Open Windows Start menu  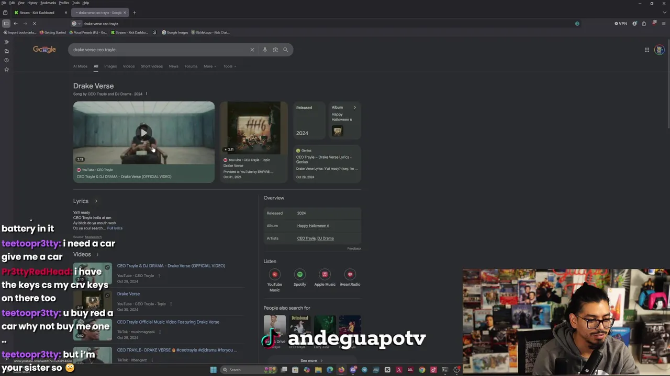click(213, 370)
